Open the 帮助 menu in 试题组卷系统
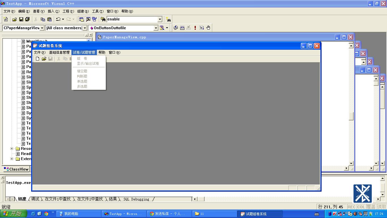This screenshot has width=387, height=218. point(102,53)
